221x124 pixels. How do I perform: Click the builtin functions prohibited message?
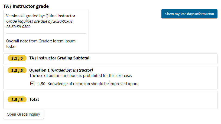pos(81,76)
